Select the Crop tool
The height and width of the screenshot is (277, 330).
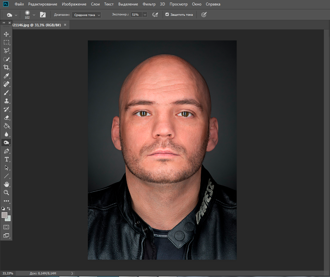(x=6, y=67)
